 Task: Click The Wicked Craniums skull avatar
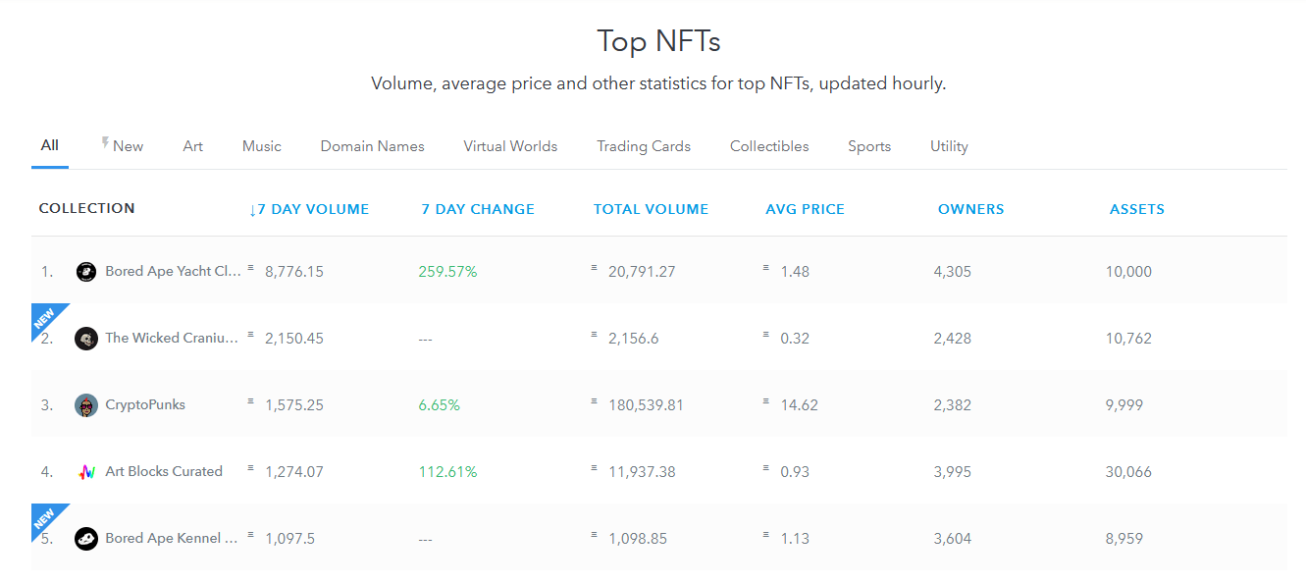pyautogui.click(x=86, y=339)
